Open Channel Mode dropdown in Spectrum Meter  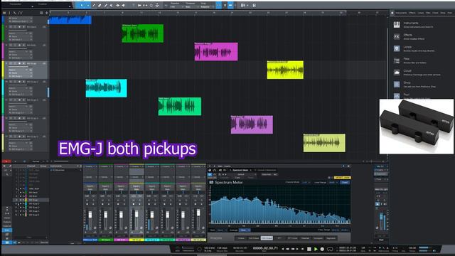306,182
